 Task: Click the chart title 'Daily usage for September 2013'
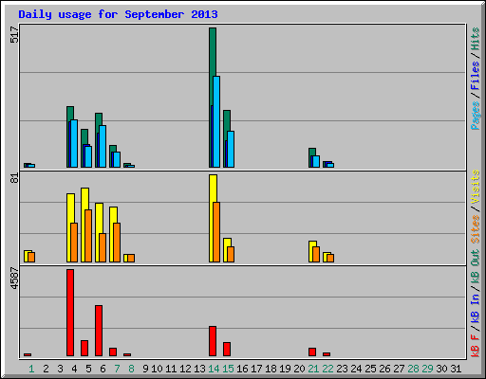tap(118, 14)
